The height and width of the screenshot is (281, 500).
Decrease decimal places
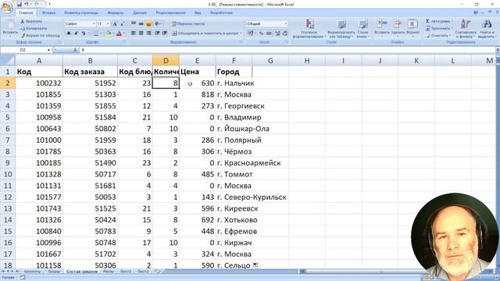pyautogui.click(x=284, y=33)
